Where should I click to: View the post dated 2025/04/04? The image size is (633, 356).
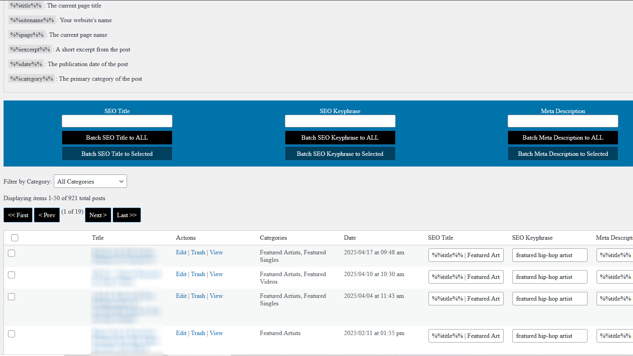point(216,296)
